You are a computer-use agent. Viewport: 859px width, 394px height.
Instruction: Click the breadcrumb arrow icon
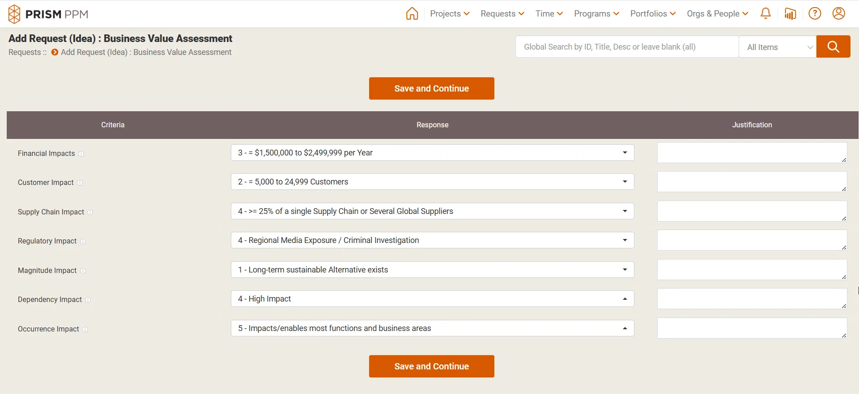pyautogui.click(x=55, y=52)
